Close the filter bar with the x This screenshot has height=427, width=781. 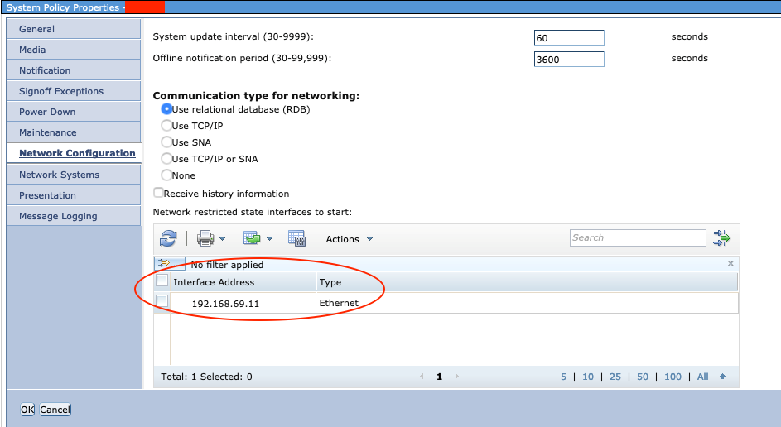[x=730, y=264]
